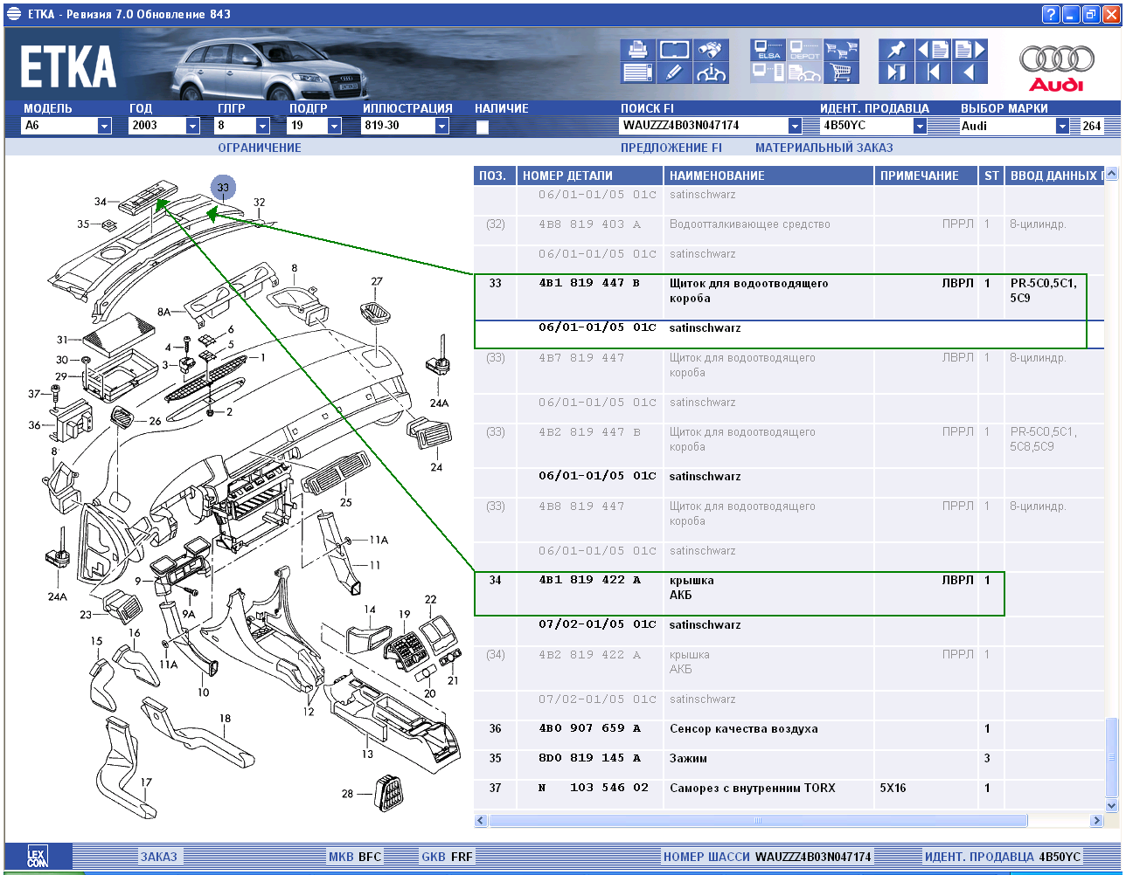Open the ВЫБОР МАРКИ dropdown showing Audi
The height and width of the screenshot is (875, 1126).
coord(1062,126)
